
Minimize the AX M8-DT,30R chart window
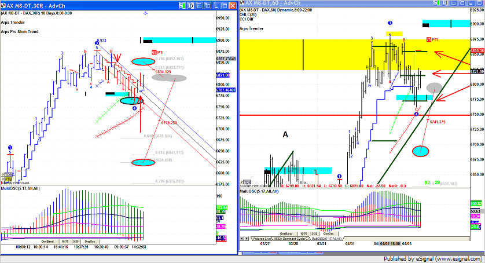(216, 5)
